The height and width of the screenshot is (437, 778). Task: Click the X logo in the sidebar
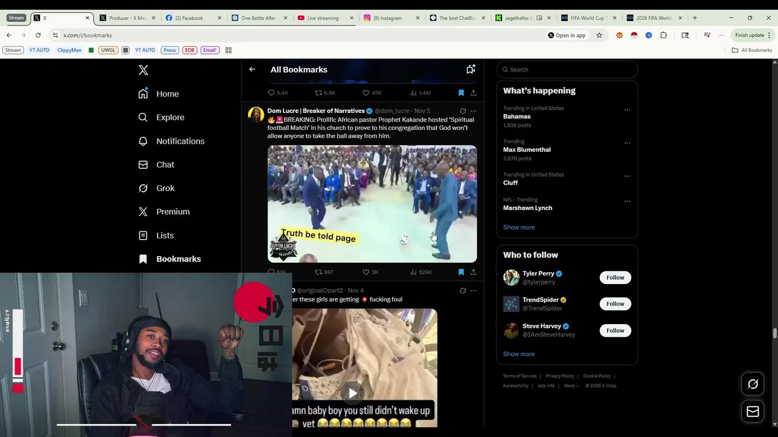143,70
